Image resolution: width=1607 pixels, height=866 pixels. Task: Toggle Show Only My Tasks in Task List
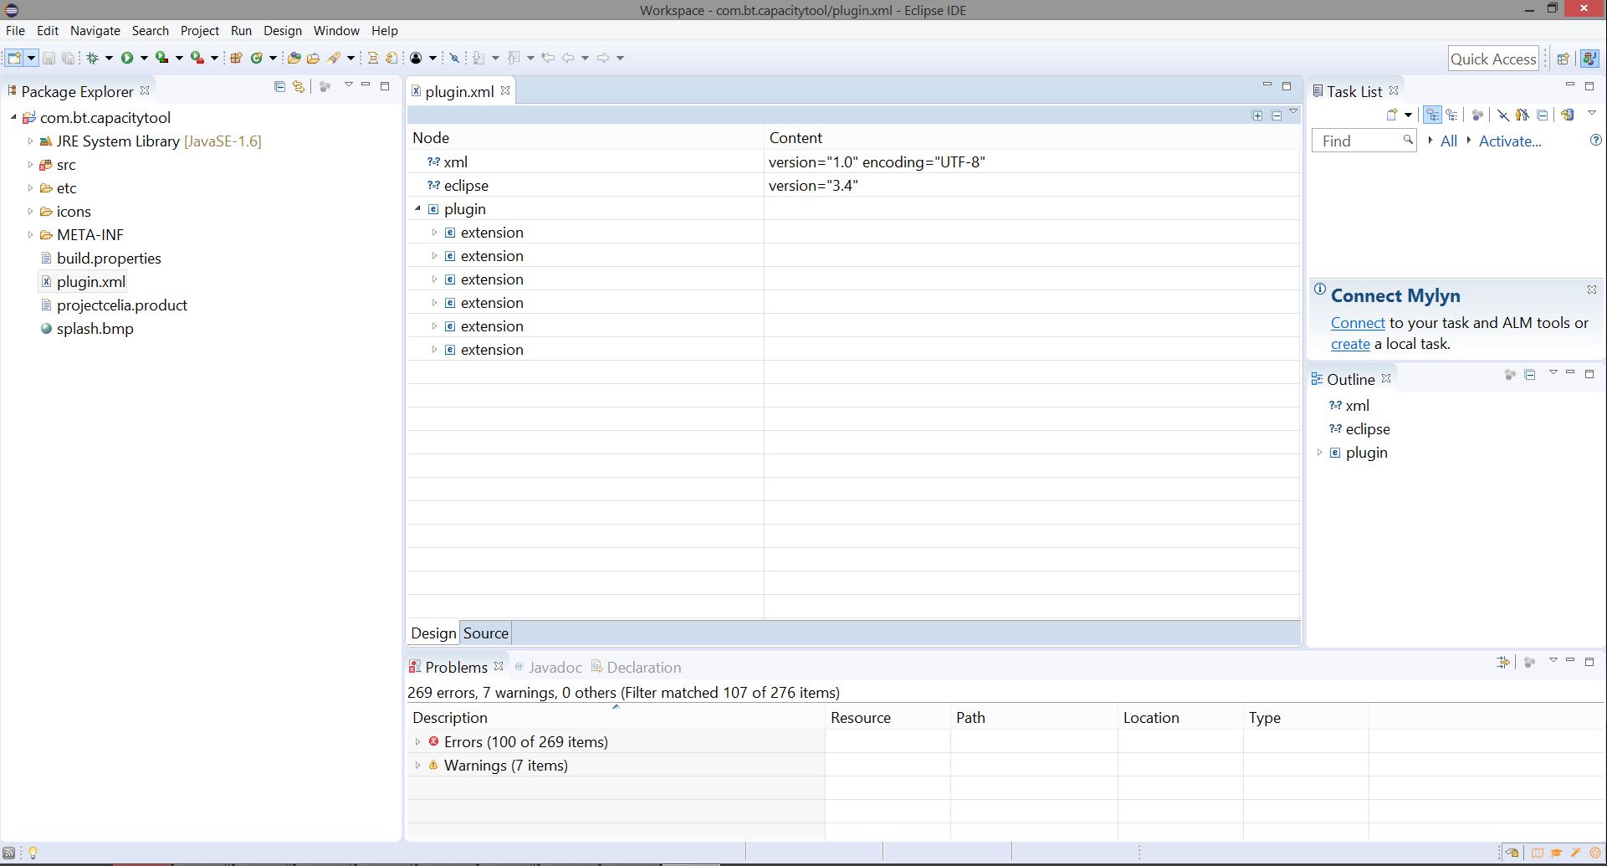pos(1522,115)
